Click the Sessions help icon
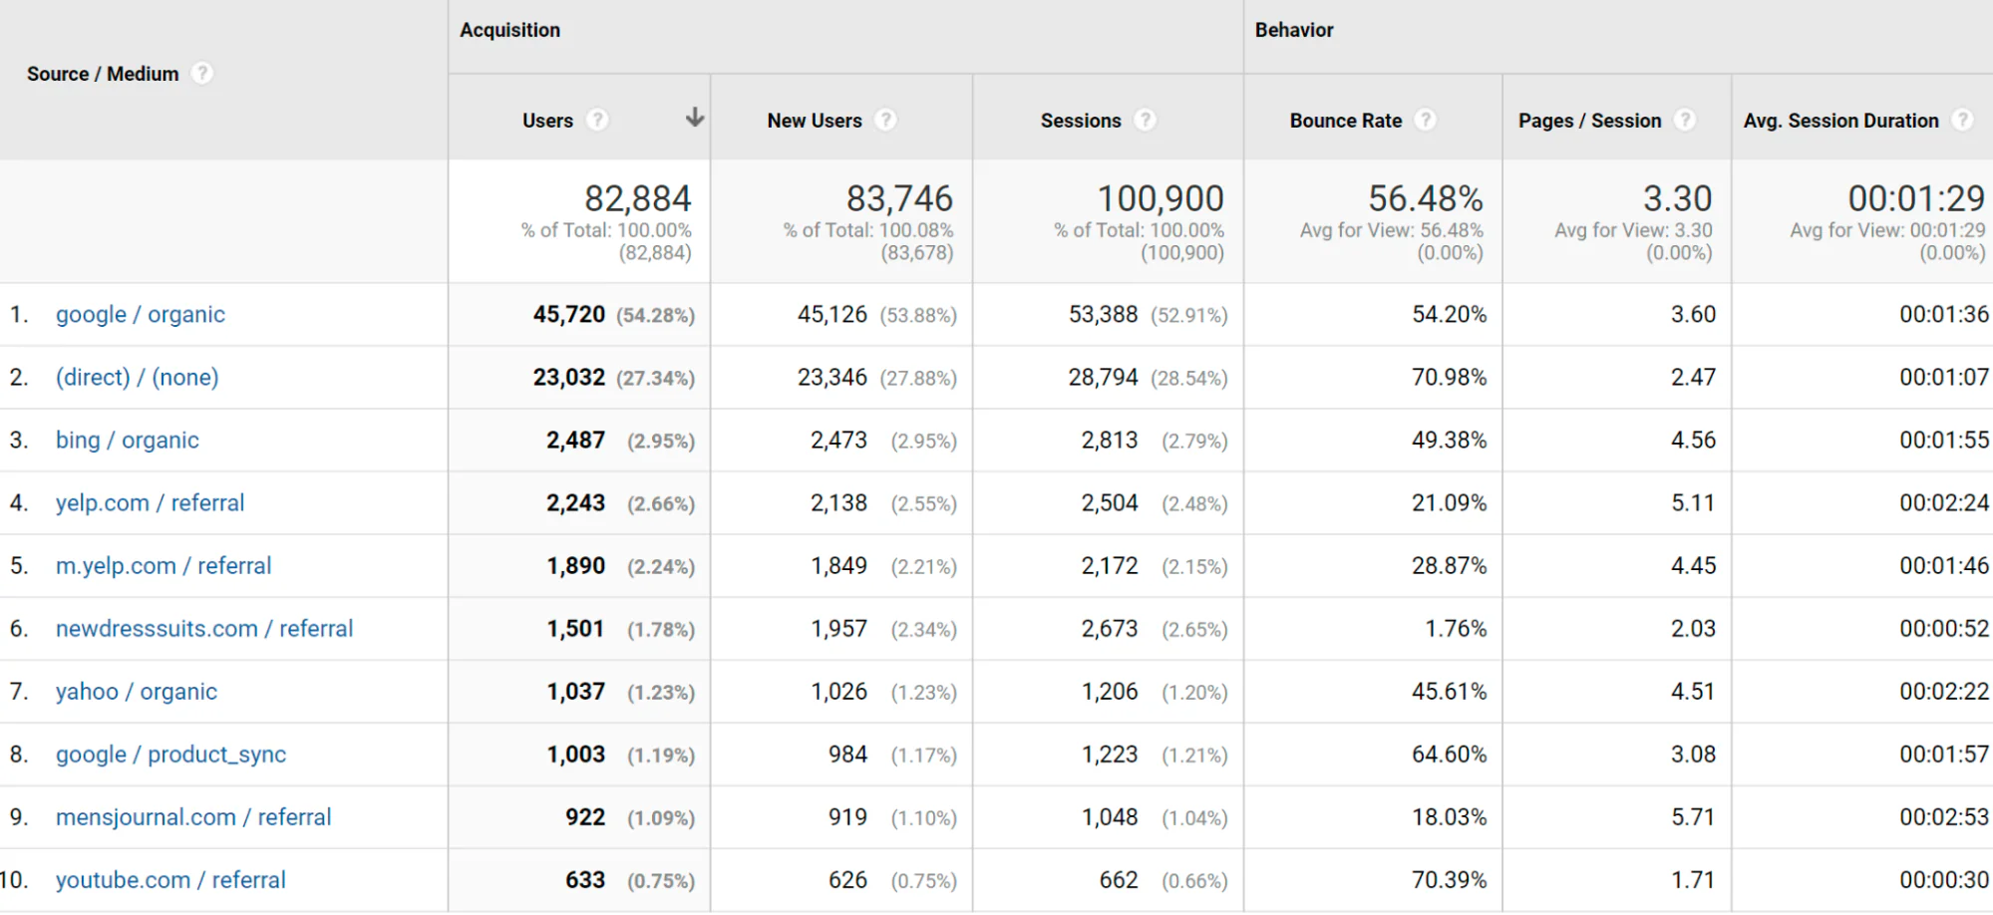Screen dimensions: 1993x915 coord(1145,120)
